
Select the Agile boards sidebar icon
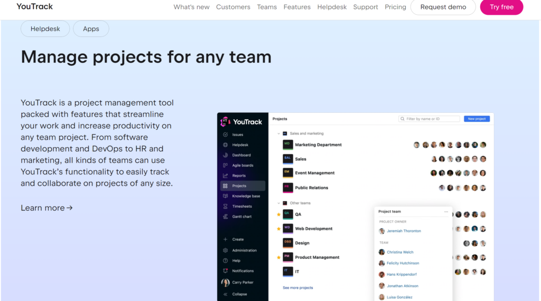(226, 165)
